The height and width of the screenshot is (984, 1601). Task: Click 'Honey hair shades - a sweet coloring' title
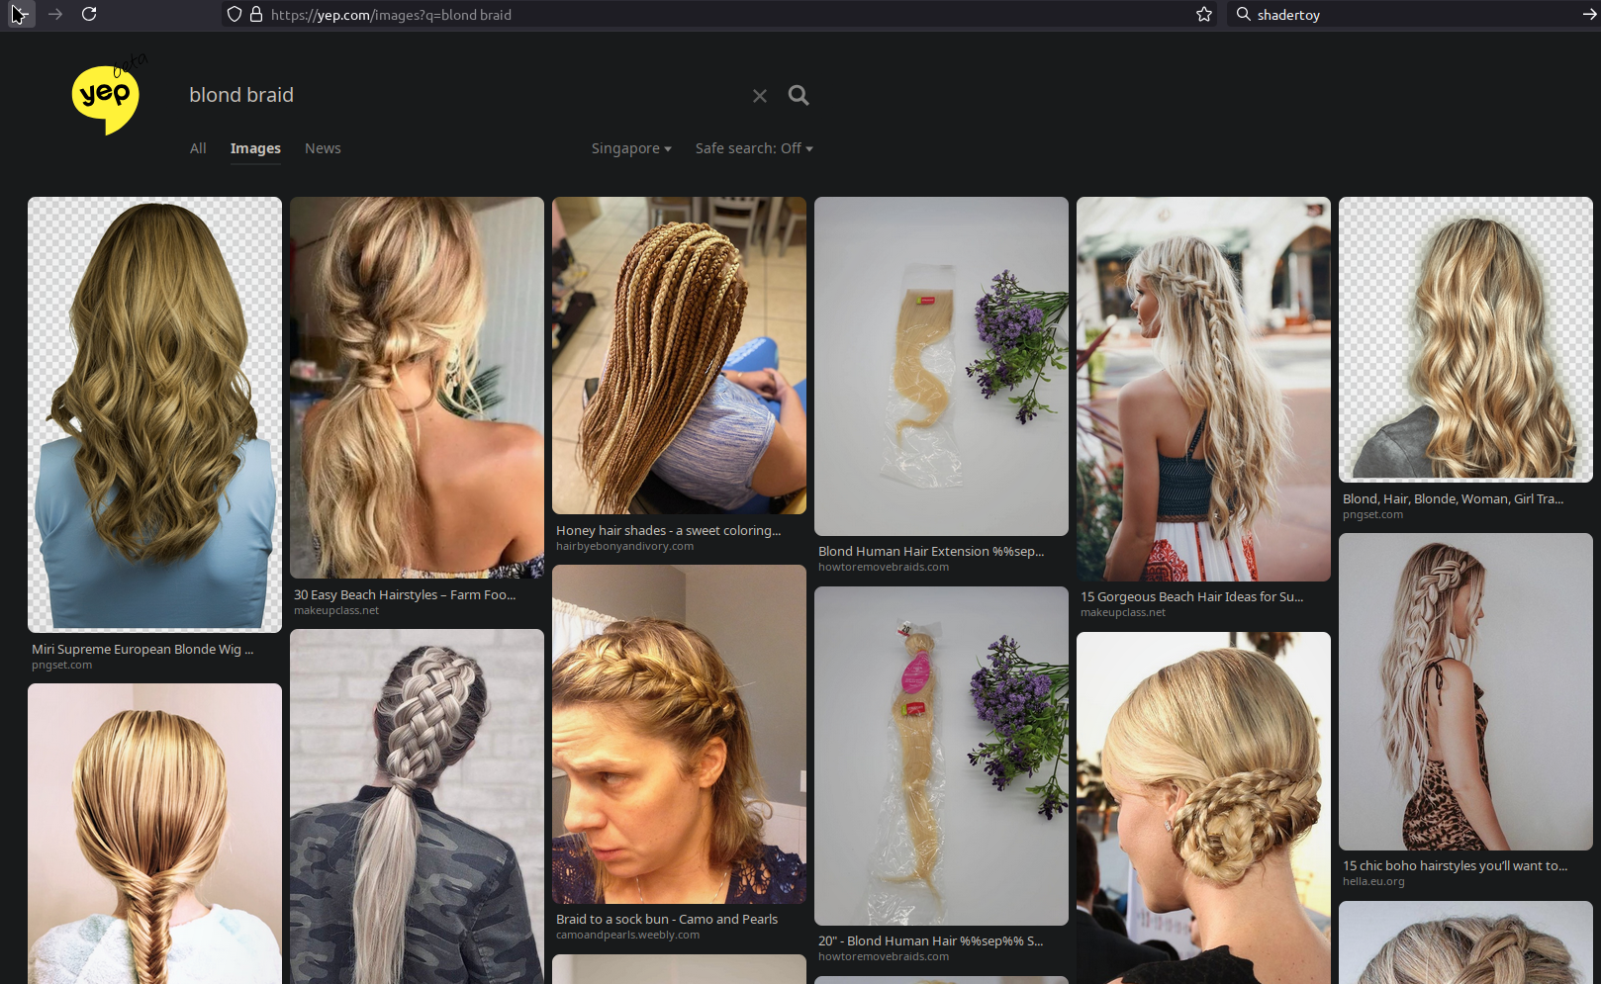pos(668,530)
